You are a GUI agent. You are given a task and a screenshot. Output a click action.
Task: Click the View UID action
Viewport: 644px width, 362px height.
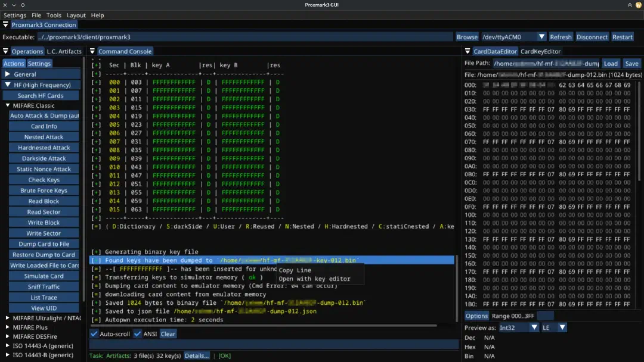click(x=44, y=308)
